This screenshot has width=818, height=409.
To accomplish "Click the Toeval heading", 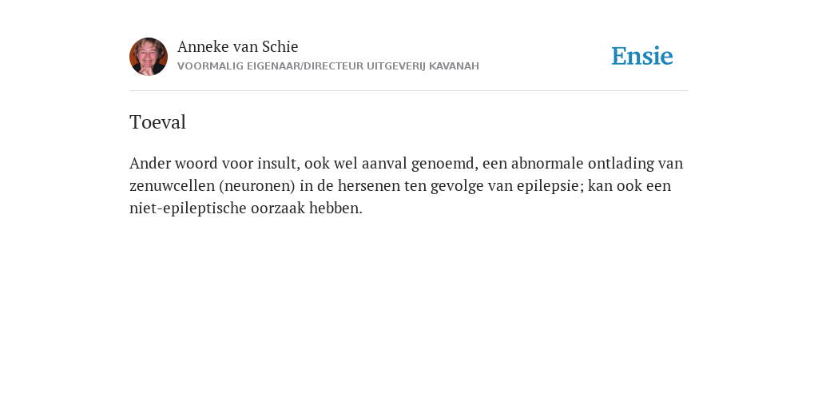I will (157, 122).
